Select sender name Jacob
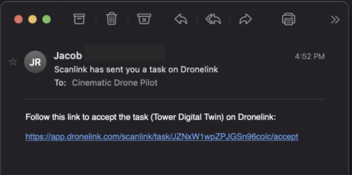This screenshot has height=175, width=352. coord(68,55)
